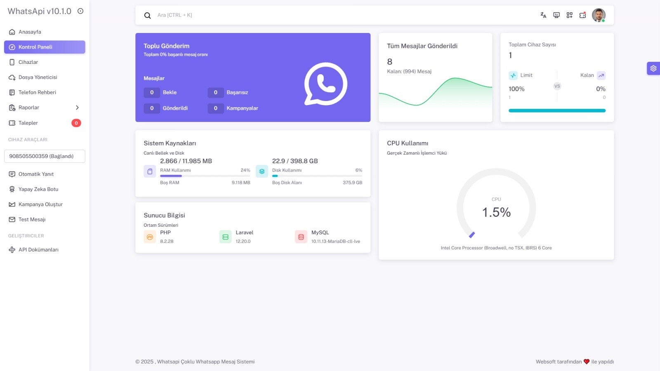Expand the Raporlar submenu chevron

(x=77, y=108)
